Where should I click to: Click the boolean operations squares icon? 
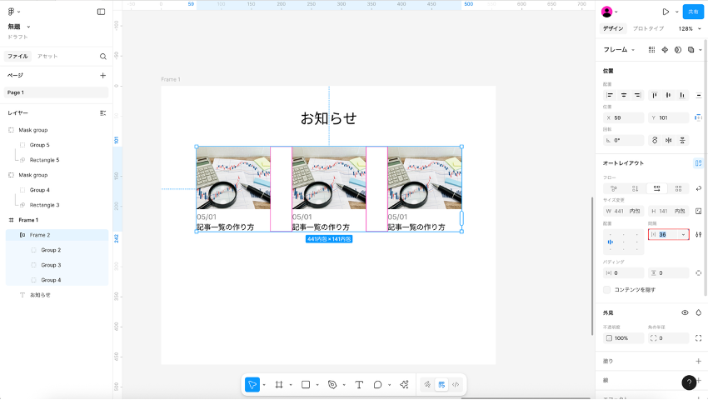pyautogui.click(x=691, y=50)
